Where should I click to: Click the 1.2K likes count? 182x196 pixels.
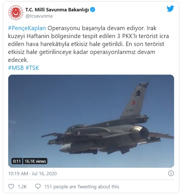pos(22,187)
